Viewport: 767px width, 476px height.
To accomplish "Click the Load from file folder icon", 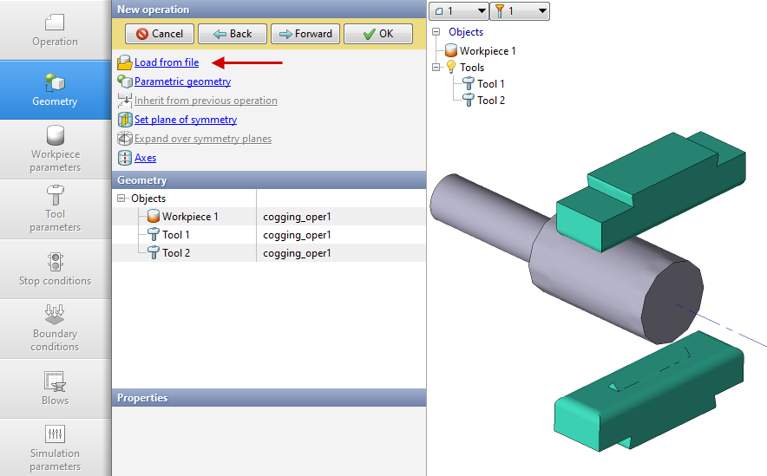I will pos(124,62).
